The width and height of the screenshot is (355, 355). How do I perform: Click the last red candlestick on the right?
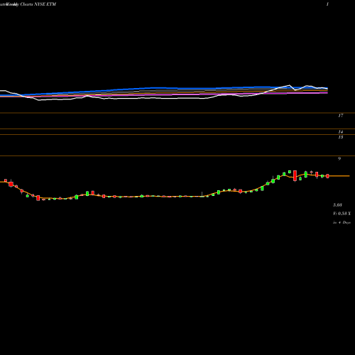coord(327,176)
